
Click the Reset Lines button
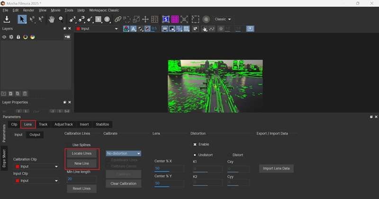coord(81,189)
